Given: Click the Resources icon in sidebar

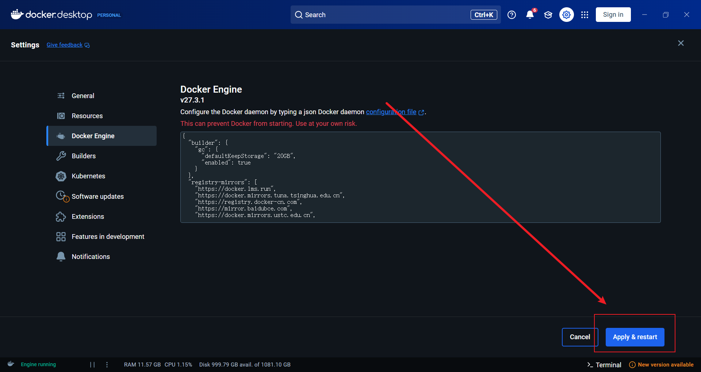Looking at the screenshot, I should (61, 116).
